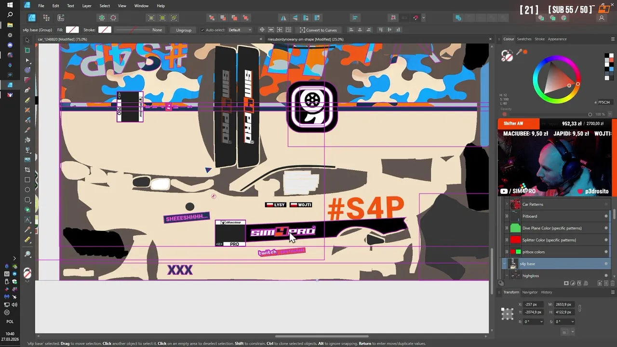Open snapping options dropdown arrow
Viewport: 617px width, 347px height.
coord(423,18)
